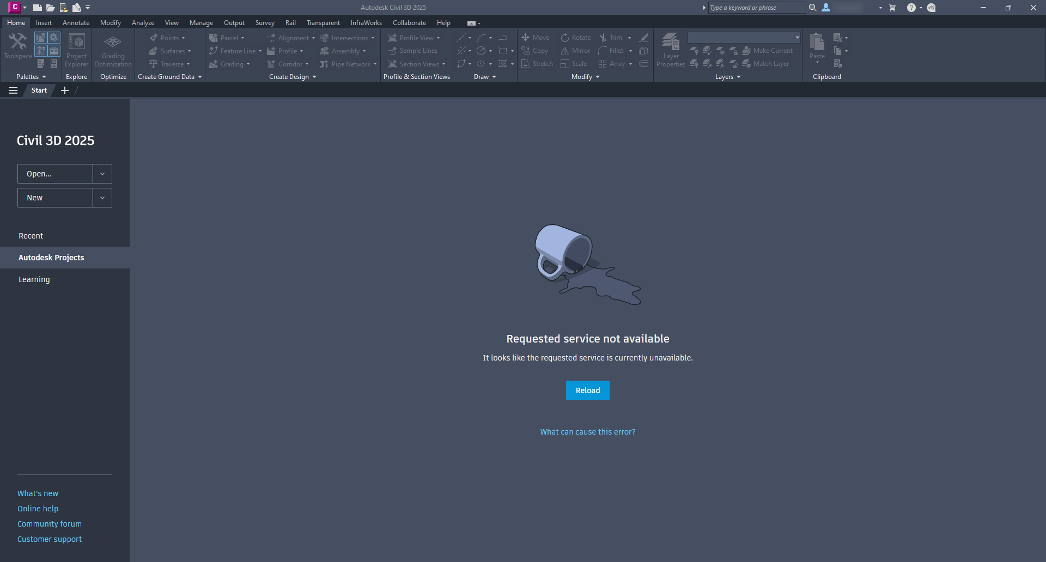Toggle the Survey Toolspace palette button

(41, 50)
